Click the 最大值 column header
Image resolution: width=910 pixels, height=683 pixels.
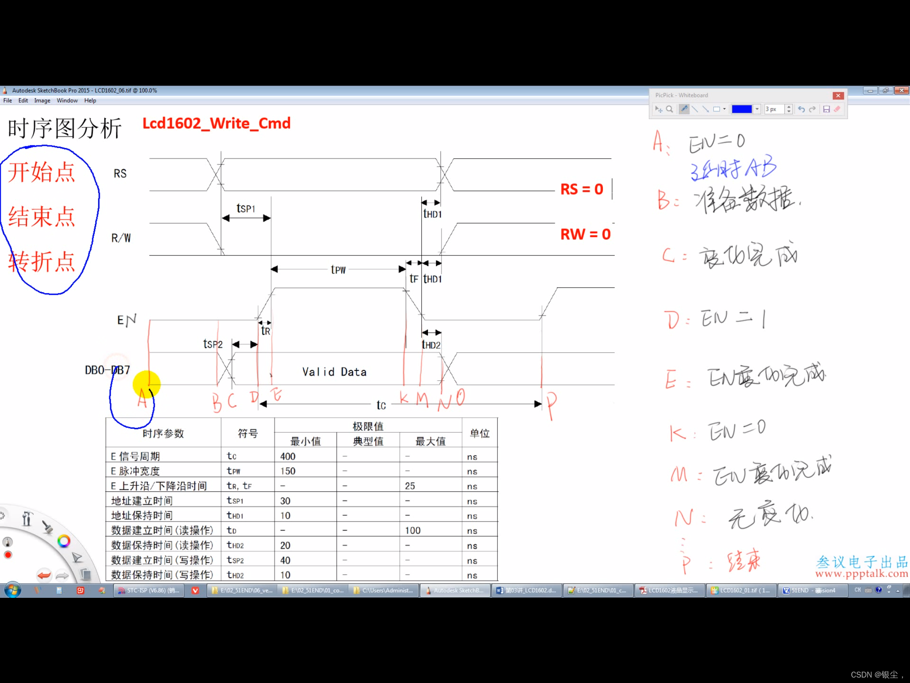431,441
